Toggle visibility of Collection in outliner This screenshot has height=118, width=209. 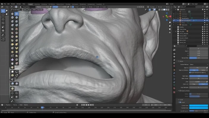207,10
